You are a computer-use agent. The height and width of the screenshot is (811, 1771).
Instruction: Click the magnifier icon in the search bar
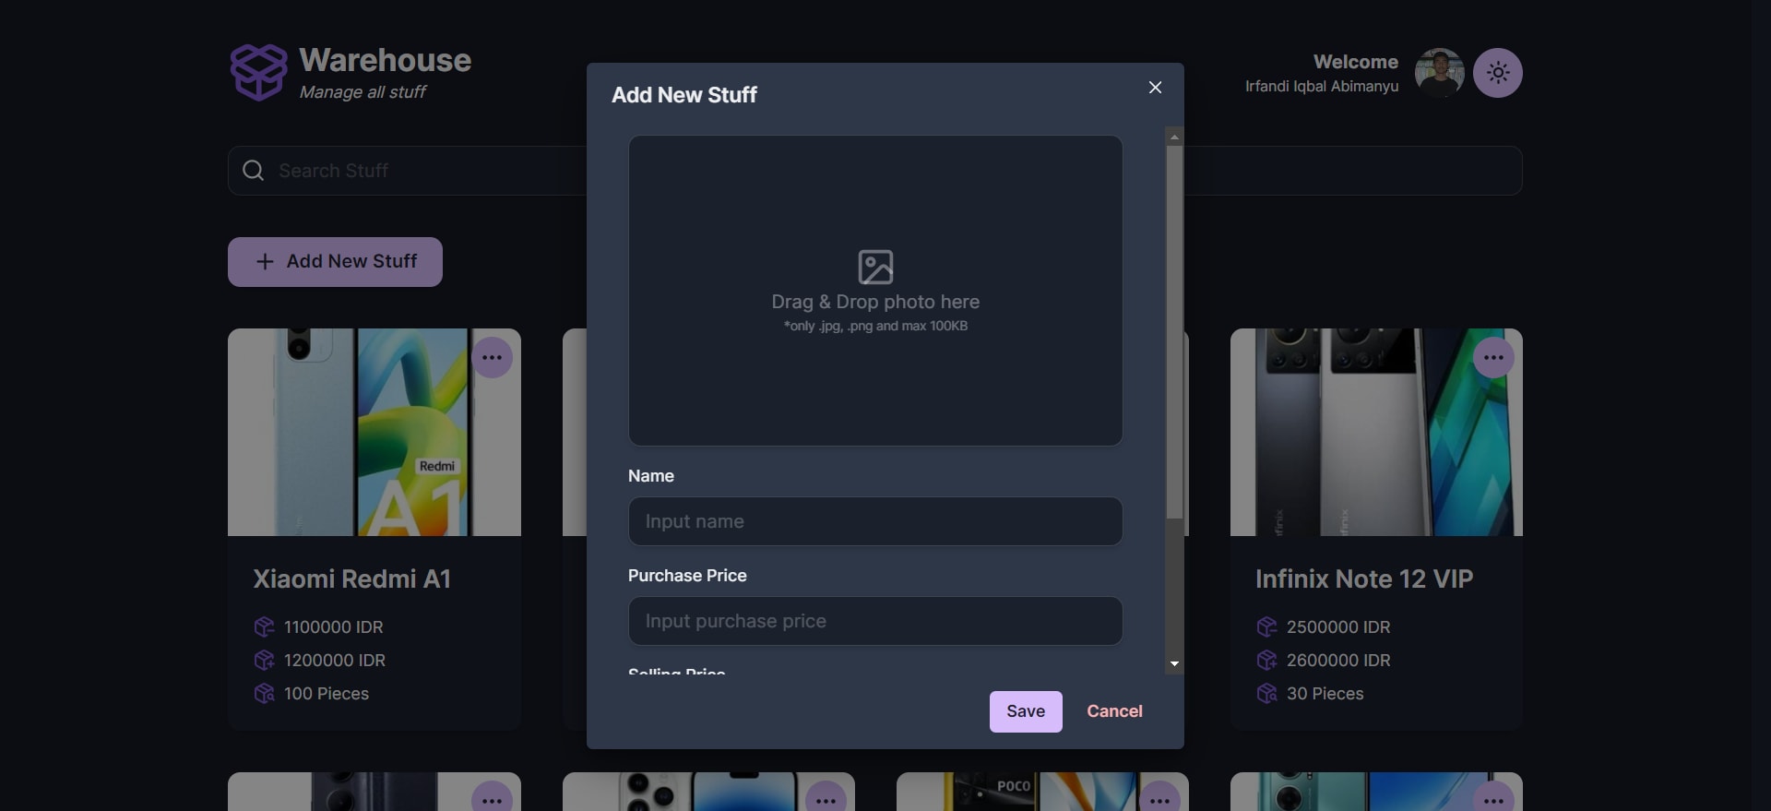[x=253, y=171]
